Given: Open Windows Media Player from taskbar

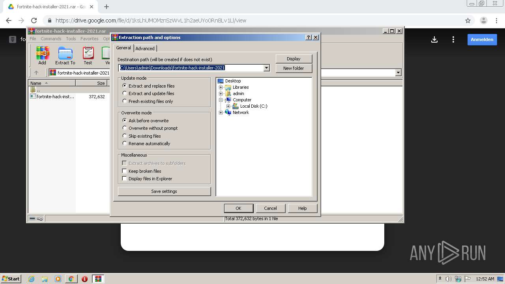Looking at the screenshot, I should coord(58,279).
